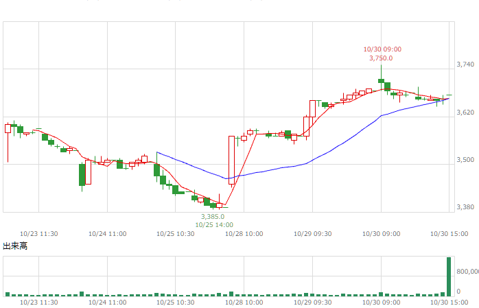Click the 800,00 volume axis label
Viewport: 479px width, 308px height.
[x=468, y=272]
